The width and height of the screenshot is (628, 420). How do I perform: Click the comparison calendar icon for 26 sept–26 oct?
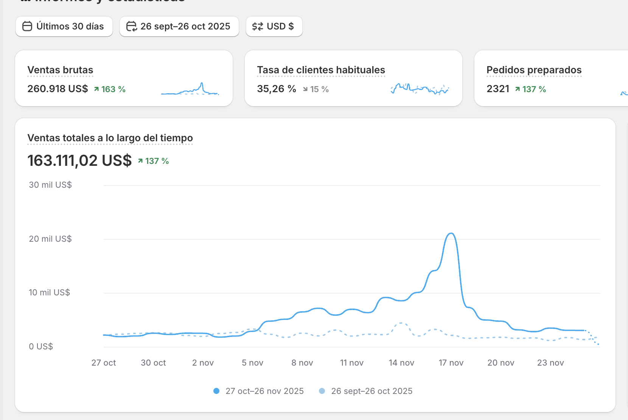(131, 26)
